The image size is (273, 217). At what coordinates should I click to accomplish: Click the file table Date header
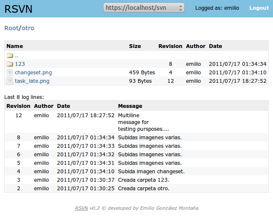click(216, 46)
